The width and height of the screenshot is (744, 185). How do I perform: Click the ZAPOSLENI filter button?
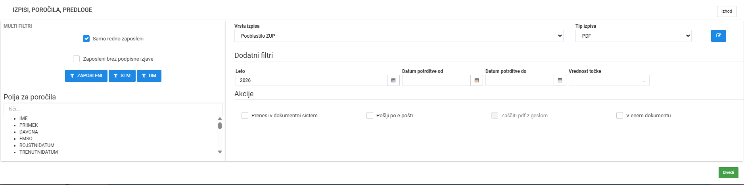tap(86, 76)
